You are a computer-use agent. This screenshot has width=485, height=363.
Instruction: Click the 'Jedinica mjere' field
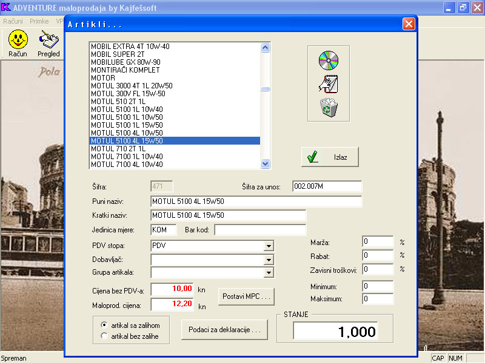click(x=164, y=230)
